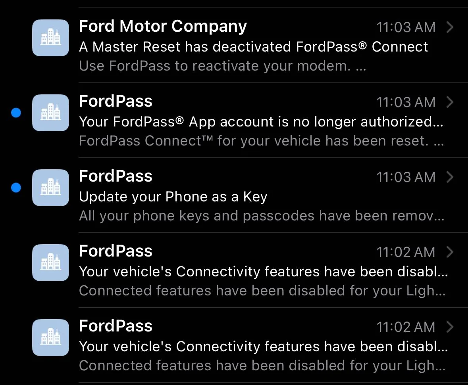Tap avatar icon beside the Phone as a Key email
468x385 pixels.
pyautogui.click(x=50, y=188)
